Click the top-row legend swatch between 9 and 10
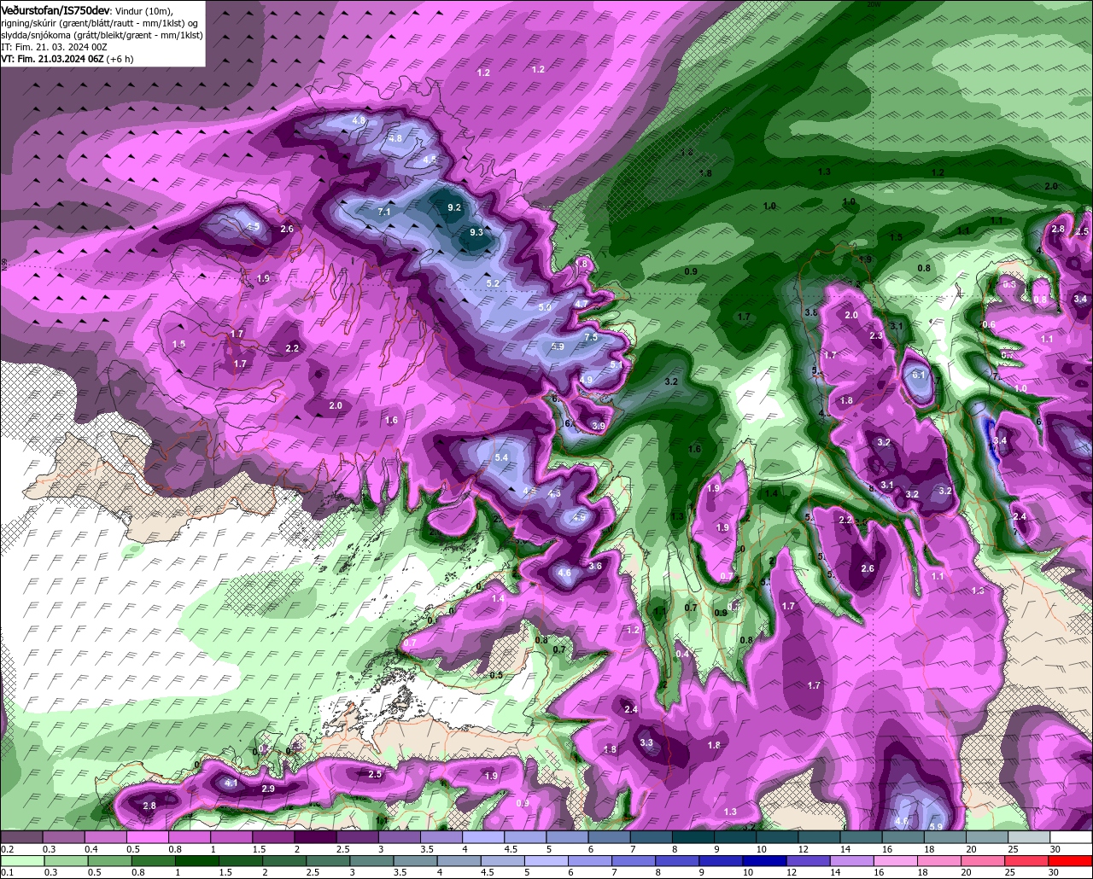Screen dimensions: 1093x879 point(735,837)
